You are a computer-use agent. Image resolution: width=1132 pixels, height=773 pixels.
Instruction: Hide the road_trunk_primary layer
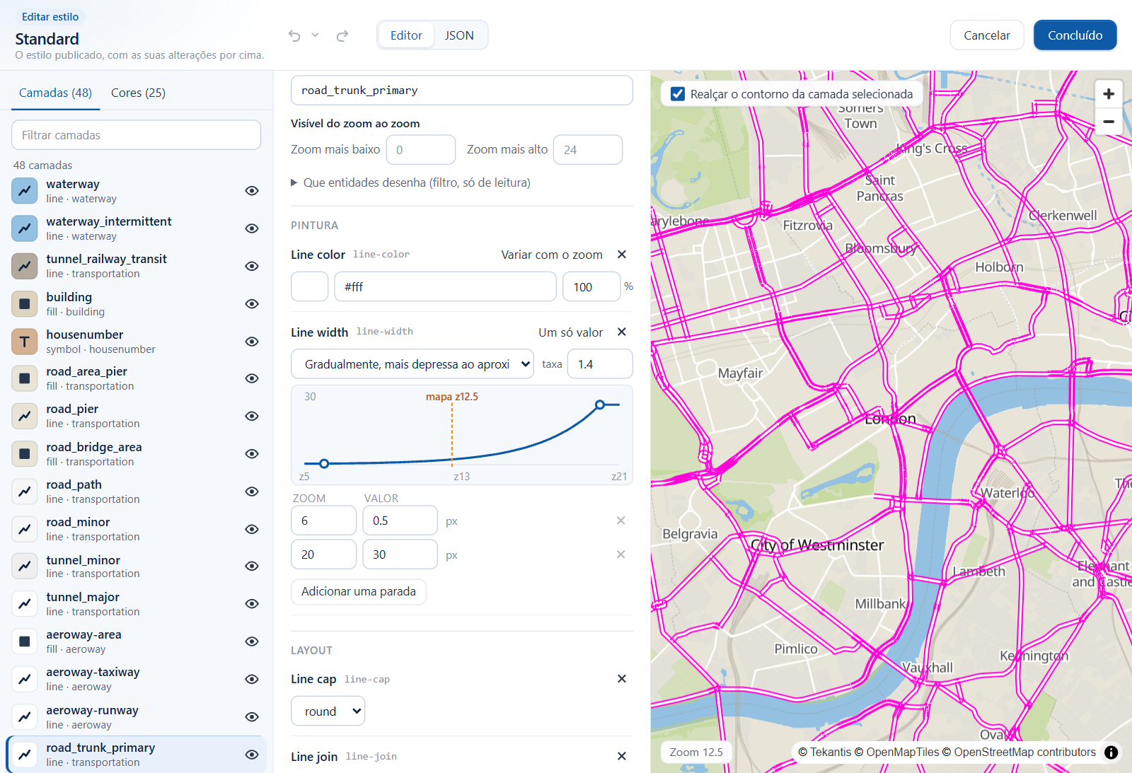(x=252, y=755)
